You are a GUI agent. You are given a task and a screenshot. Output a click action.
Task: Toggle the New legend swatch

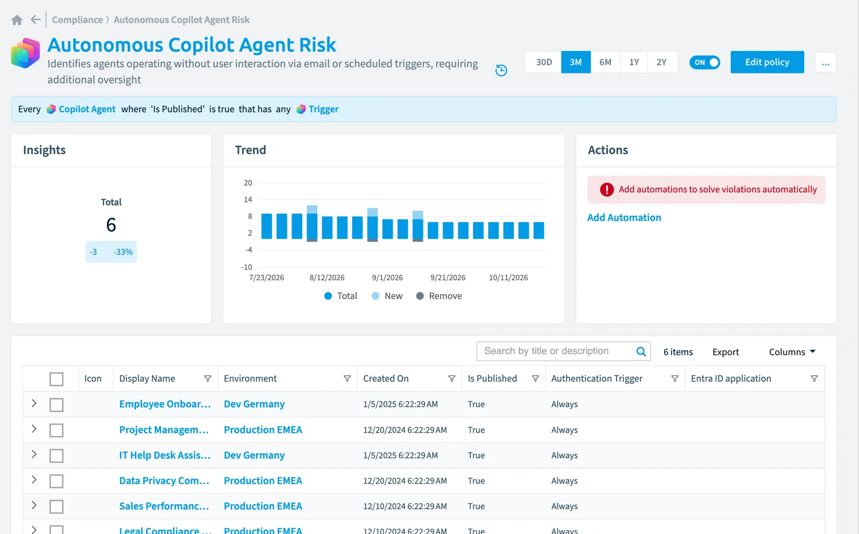coord(376,296)
